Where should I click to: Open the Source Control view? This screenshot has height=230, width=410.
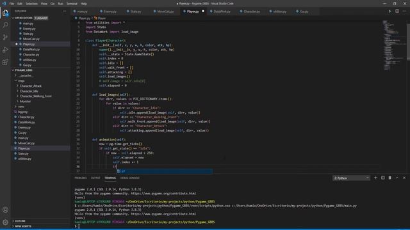5,37
